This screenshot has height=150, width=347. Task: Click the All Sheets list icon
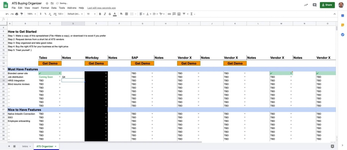(14, 146)
